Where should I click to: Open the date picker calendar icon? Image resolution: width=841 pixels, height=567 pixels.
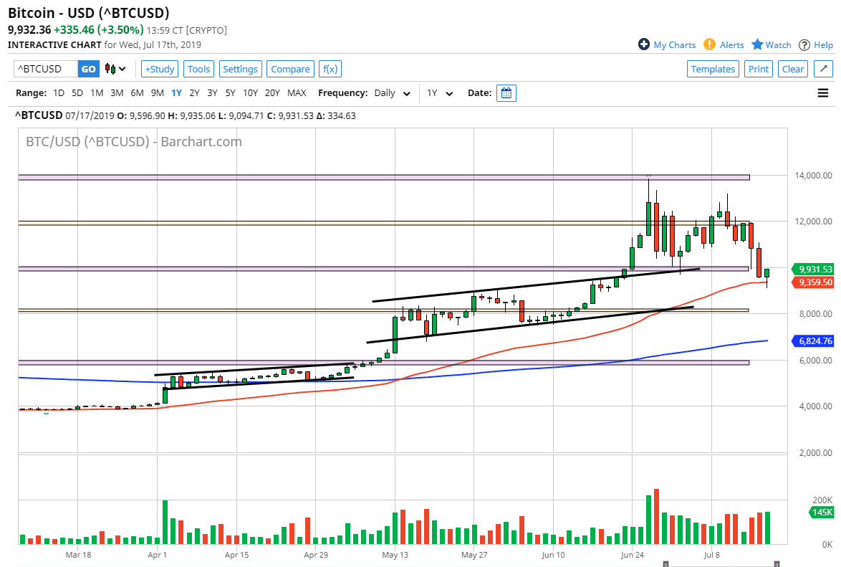click(506, 93)
